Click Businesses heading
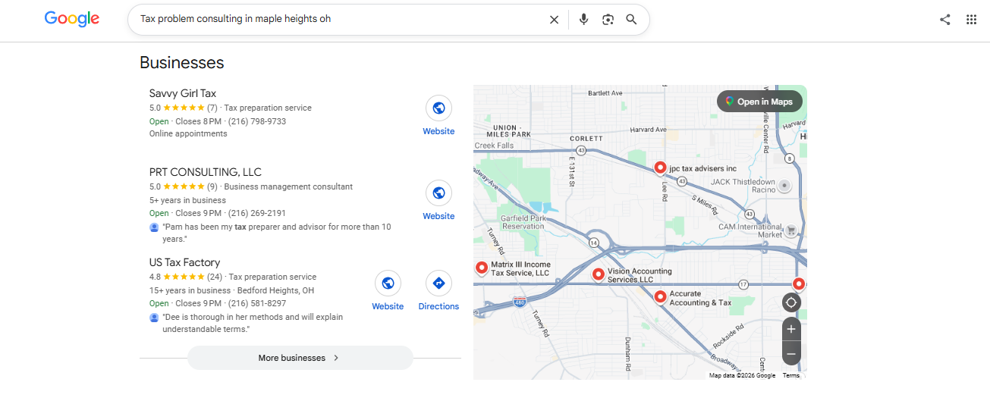 pyautogui.click(x=182, y=62)
